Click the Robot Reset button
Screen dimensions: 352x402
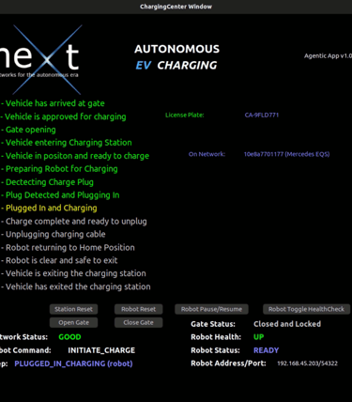[x=138, y=309]
